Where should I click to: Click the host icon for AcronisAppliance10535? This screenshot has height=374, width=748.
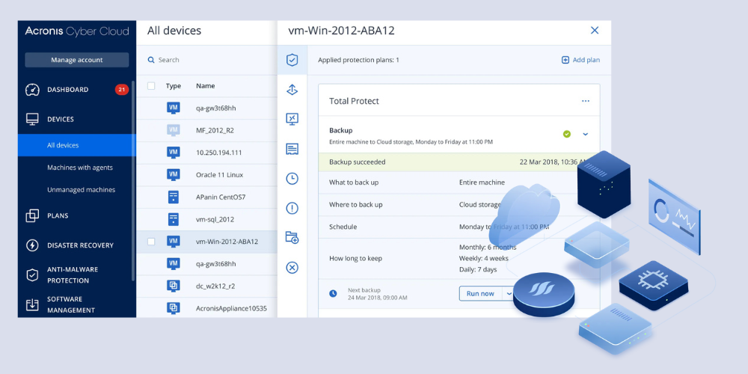click(x=174, y=308)
